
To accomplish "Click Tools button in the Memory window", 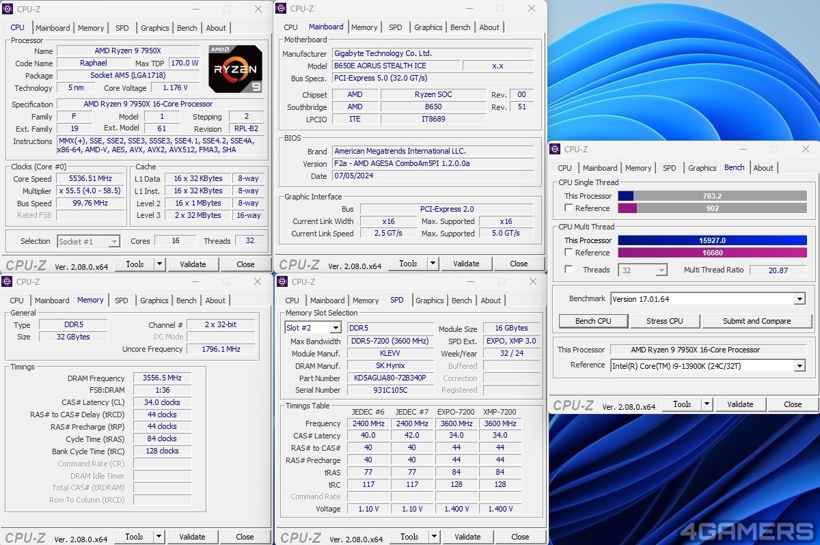I will 135,537.
